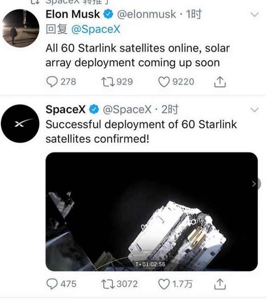Click the @elonmusk handle
Screen dimensions: 274x301
tap(146, 14)
